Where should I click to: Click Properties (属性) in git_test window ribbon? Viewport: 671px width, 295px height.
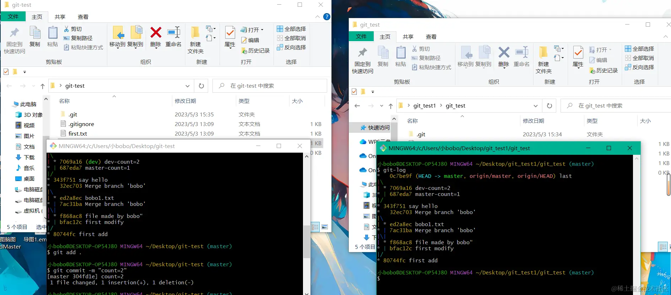click(x=578, y=56)
